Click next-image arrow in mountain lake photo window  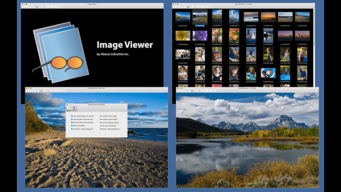tap(182, 91)
